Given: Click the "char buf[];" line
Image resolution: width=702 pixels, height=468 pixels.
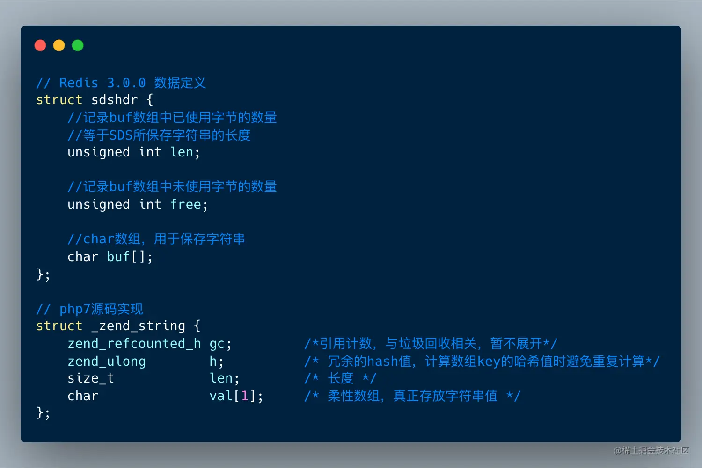Looking at the screenshot, I should coord(110,257).
